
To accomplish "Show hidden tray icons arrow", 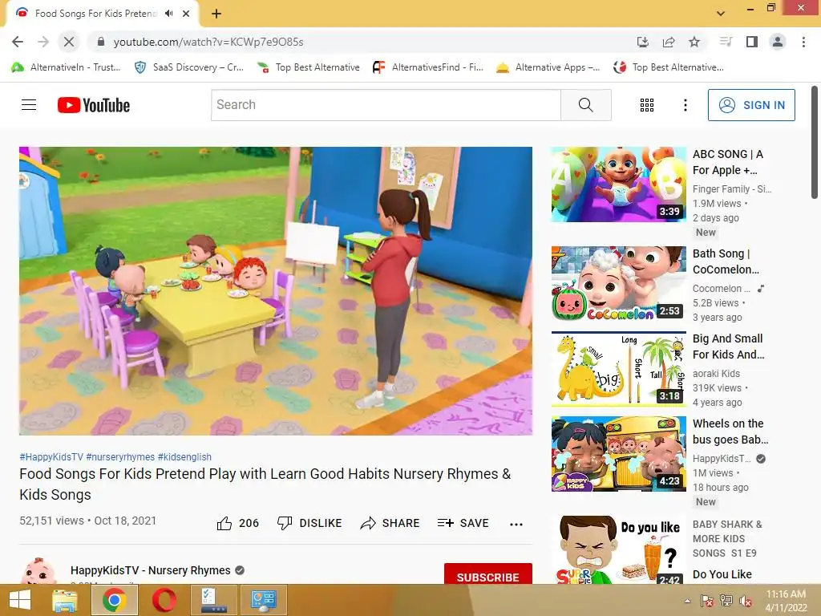I will (687, 601).
